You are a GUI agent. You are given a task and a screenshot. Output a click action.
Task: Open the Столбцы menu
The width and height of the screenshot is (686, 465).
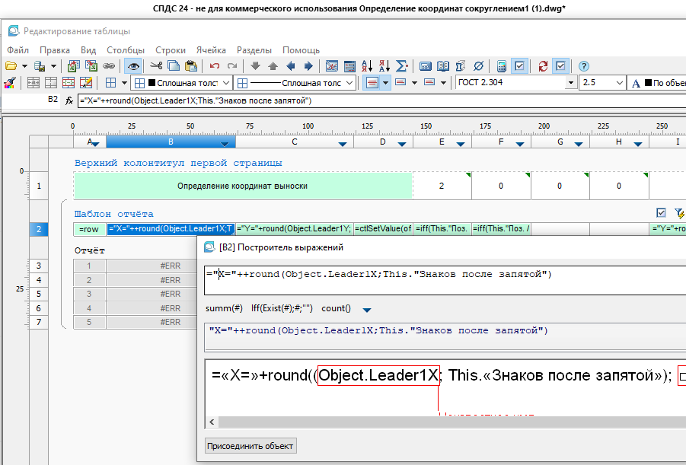(x=125, y=49)
